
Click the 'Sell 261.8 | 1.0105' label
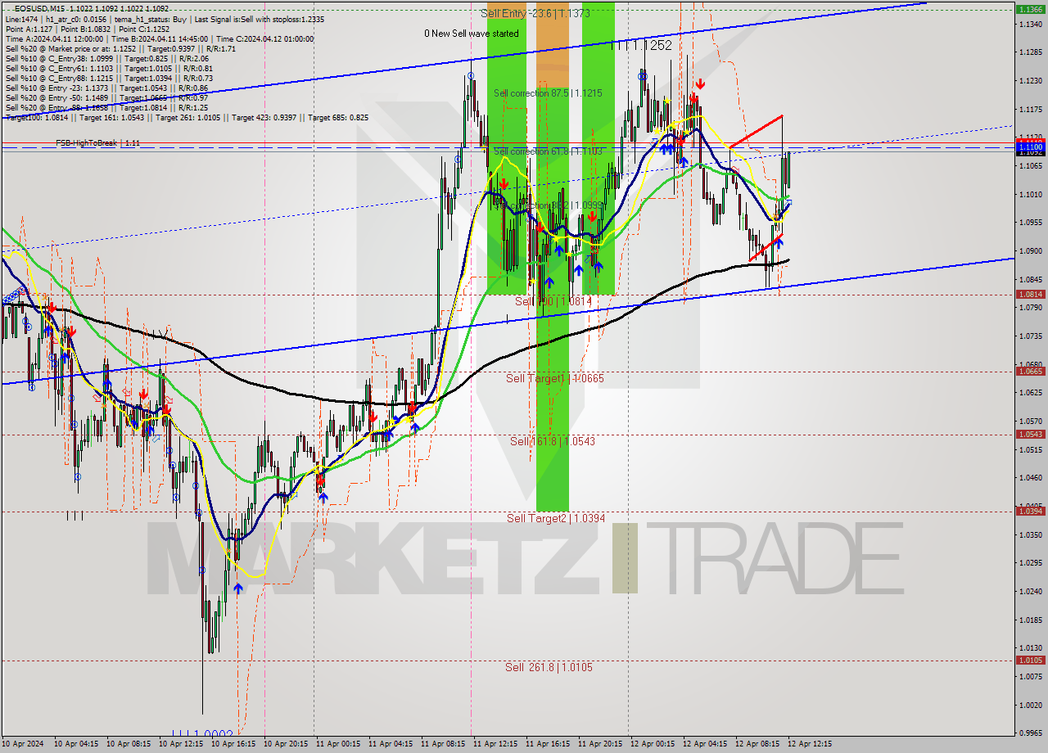tap(549, 667)
